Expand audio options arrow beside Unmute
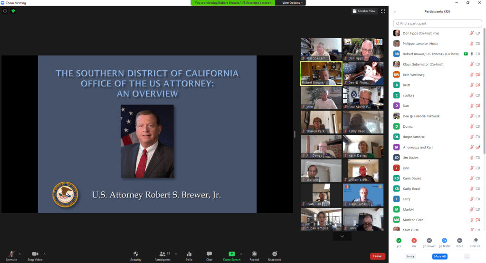 pyautogui.click(x=21, y=253)
